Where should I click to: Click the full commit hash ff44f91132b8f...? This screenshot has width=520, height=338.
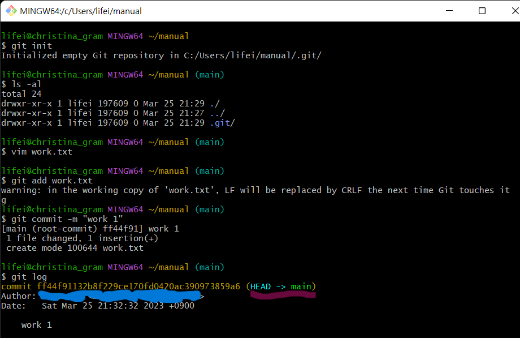[138, 286]
